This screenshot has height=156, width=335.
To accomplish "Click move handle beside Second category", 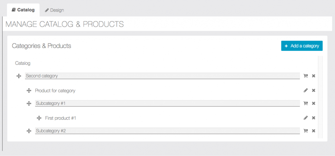I will 19,76.
